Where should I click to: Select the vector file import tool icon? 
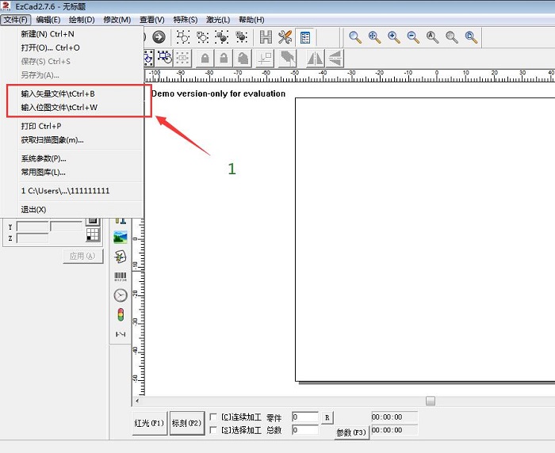(x=121, y=256)
